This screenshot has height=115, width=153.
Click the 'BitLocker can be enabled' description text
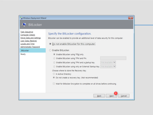point(86,38)
